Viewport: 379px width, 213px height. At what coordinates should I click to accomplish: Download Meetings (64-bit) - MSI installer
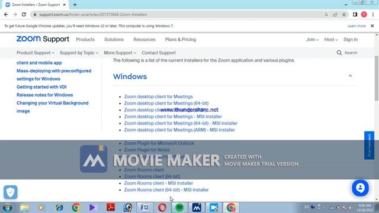(181, 123)
